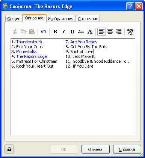Toggle Underline formatting
This screenshot has height=158, width=145.
coord(72,32)
